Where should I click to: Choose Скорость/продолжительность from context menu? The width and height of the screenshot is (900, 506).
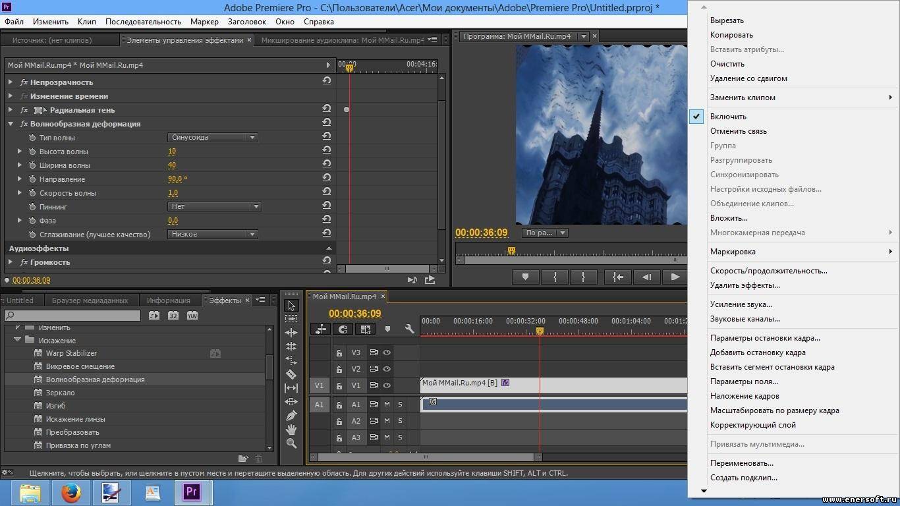pos(768,271)
